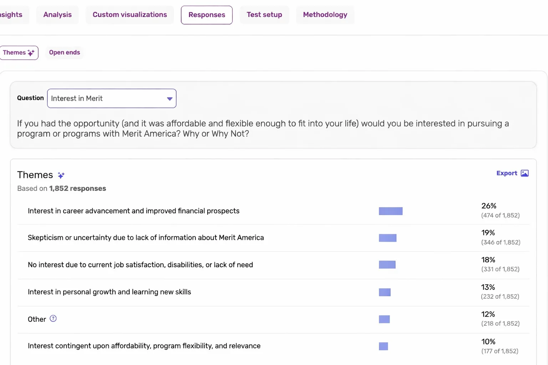
Task: Click the help icon beside Other
Action: coord(53,319)
